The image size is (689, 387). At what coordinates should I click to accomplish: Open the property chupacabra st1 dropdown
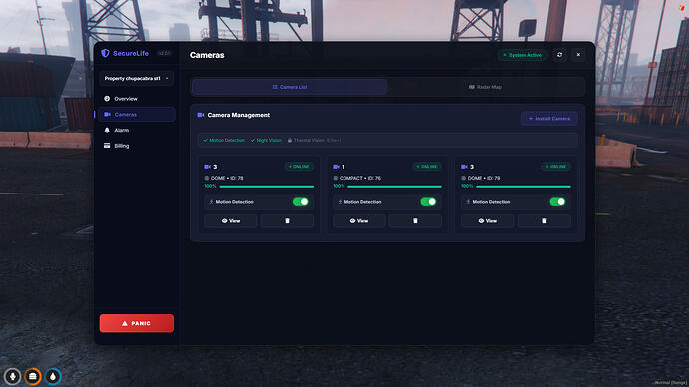[x=136, y=78]
